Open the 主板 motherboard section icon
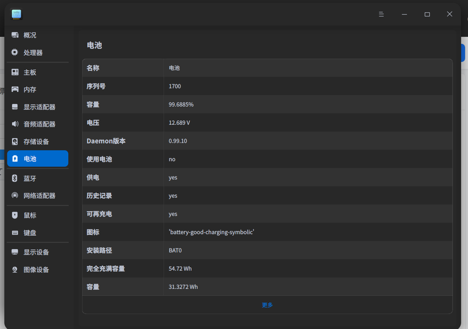The height and width of the screenshot is (329, 468). (x=15, y=72)
